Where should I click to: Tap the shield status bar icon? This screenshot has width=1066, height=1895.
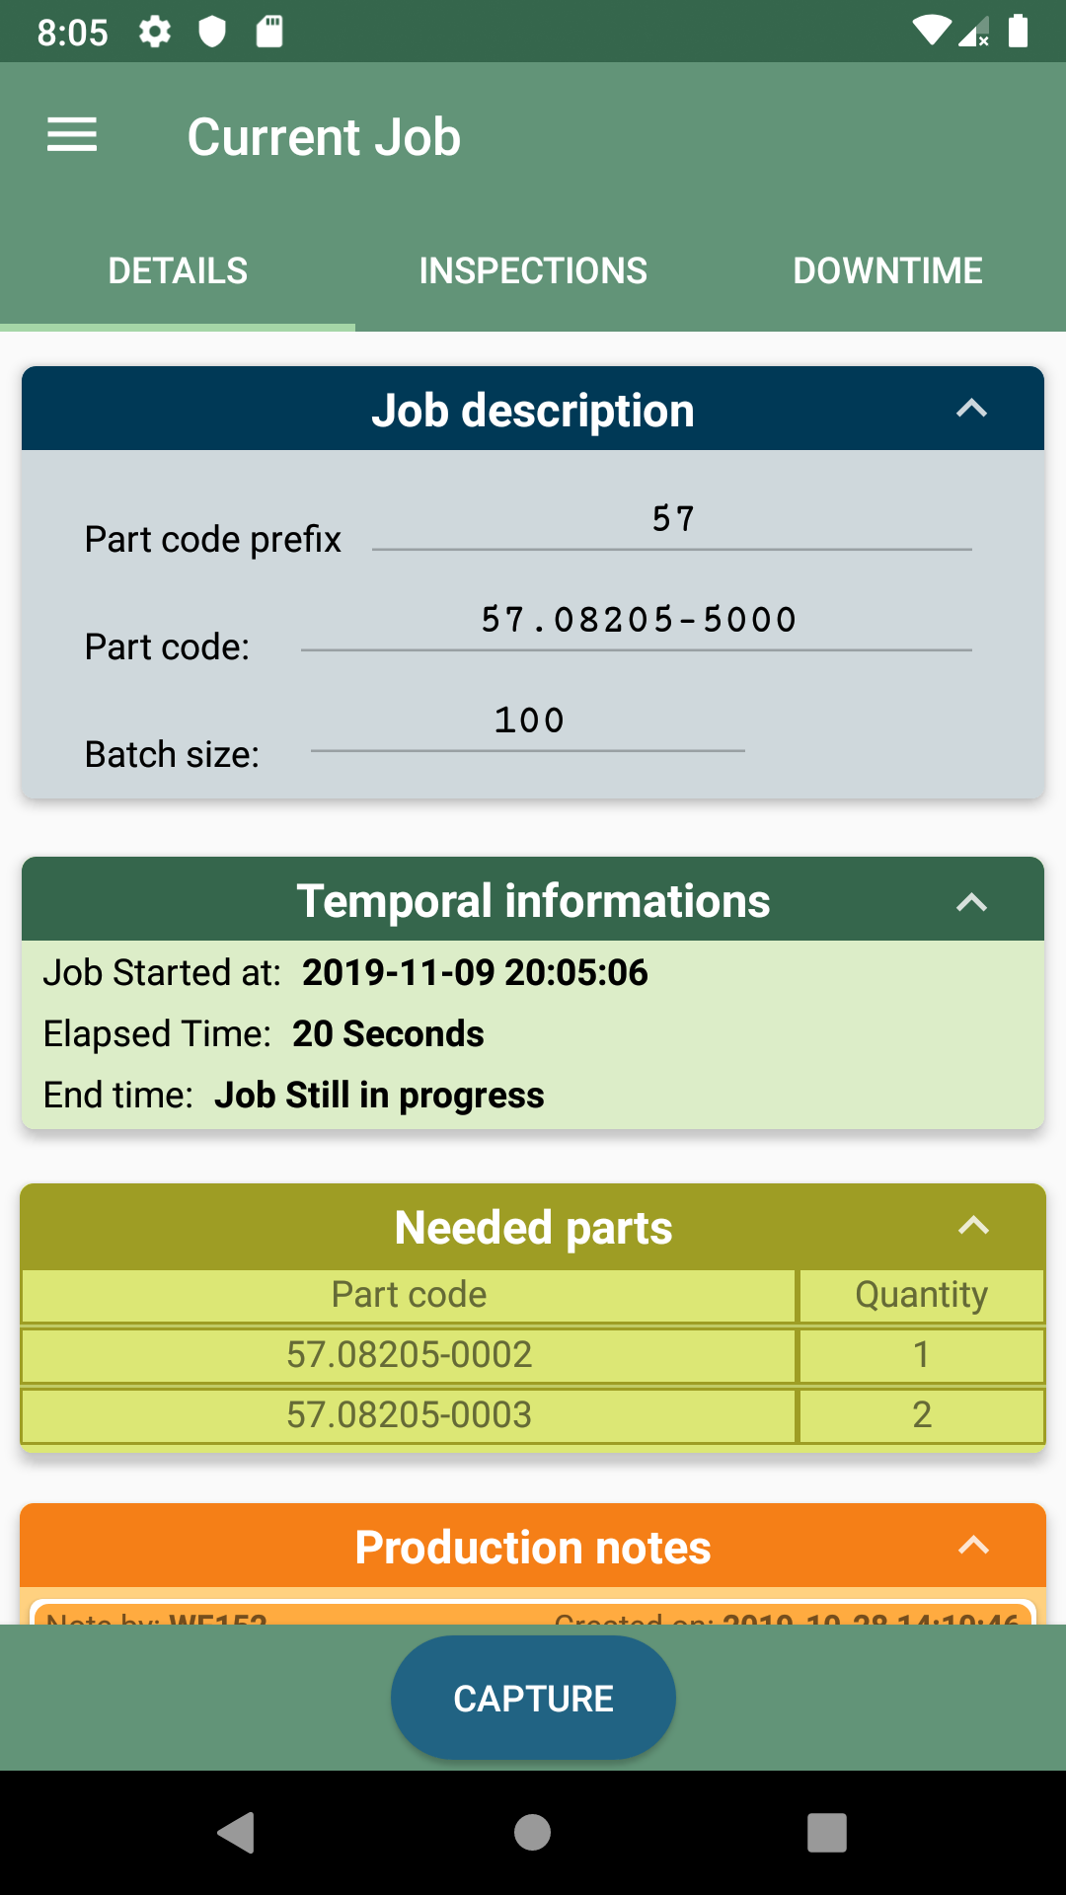(212, 32)
